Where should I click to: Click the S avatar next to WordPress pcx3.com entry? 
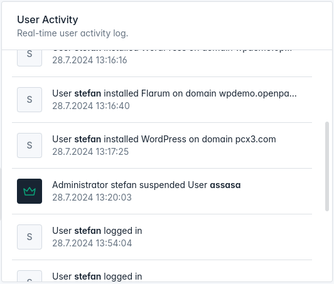[30, 145]
